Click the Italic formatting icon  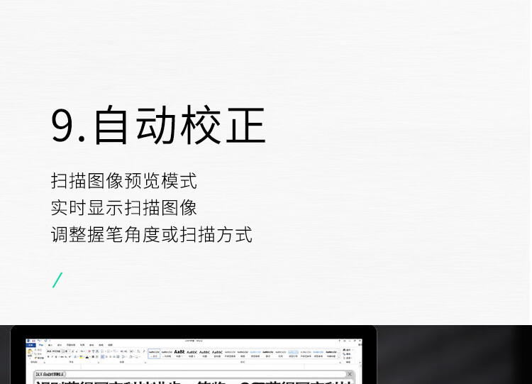(52, 357)
